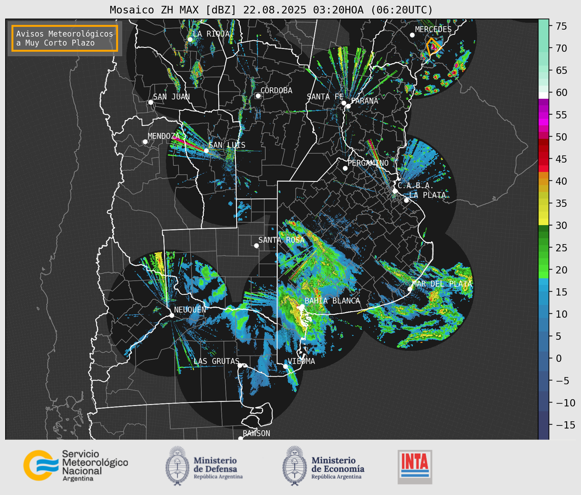
Task: Click the magenta 55 dBZ band on colorbar
Action: (x=543, y=115)
